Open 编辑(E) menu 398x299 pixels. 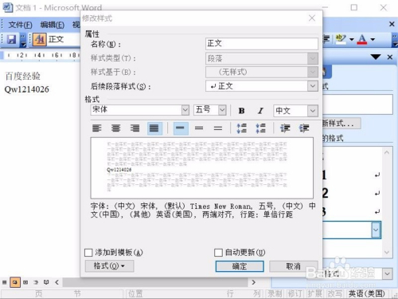tap(53, 25)
